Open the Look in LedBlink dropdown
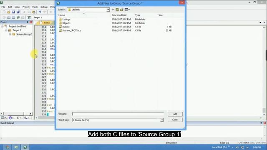This screenshot has width=267, height=150. point(108,10)
